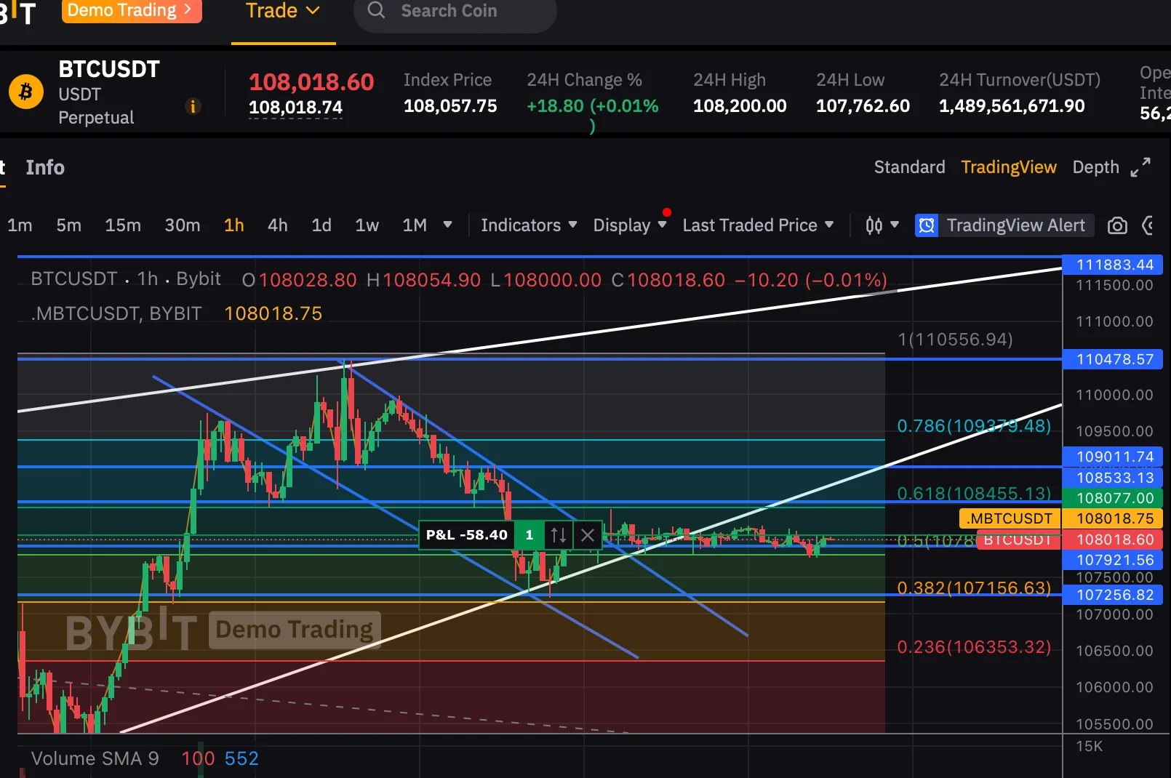Select the Fibonacci level 1(110556.94) label
Viewport: 1171px width, 778px height.
tap(955, 340)
